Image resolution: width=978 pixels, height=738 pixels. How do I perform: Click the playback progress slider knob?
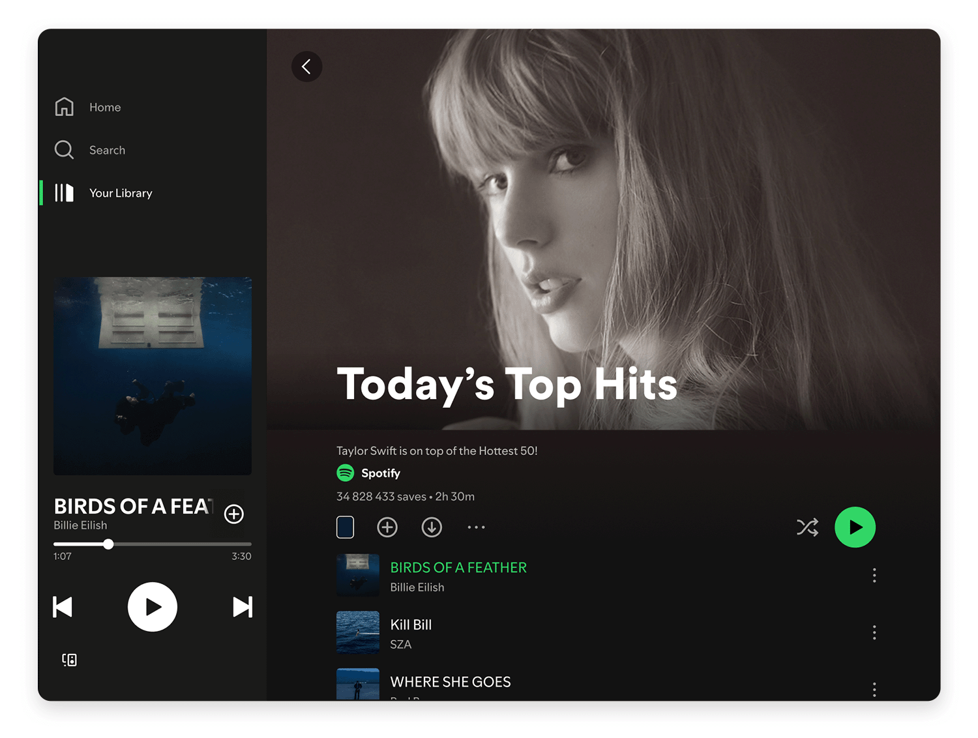108,544
